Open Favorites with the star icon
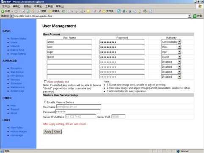The image size is (204, 153). pyautogui.click(x=50, y=11)
